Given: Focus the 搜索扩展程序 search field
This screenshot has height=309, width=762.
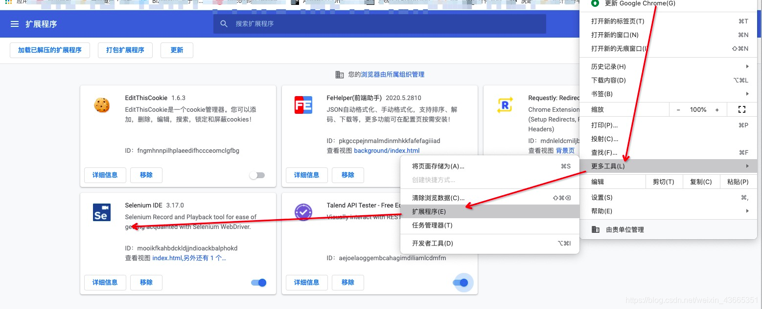Looking at the screenshot, I should click(x=379, y=23).
